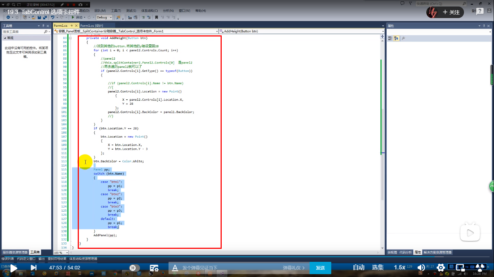Toggle categorized view in the Properties panel
This screenshot has width=494, height=277.
(390, 38)
